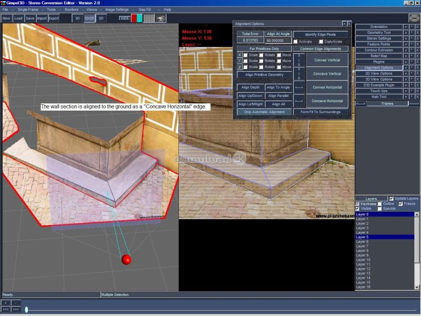This screenshot has width=421, height=316.
Task: Click the convex horizontal arrow icon
Action: tap(299, 87)
